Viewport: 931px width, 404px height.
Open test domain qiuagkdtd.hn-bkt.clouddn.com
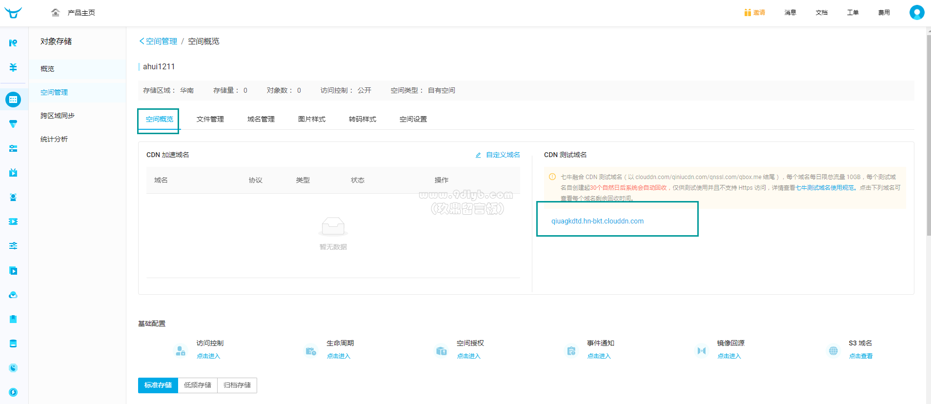(x=598, y=221)
